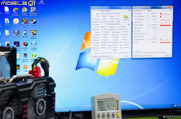
Task: Click the Disabled value for NVIDIA SLI
Action: click(x=115, y=50)
